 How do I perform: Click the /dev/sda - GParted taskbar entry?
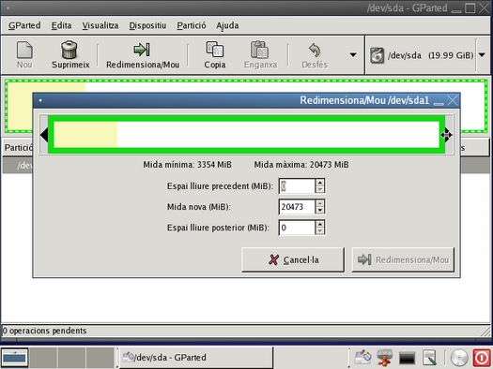(x=196, y=357)
